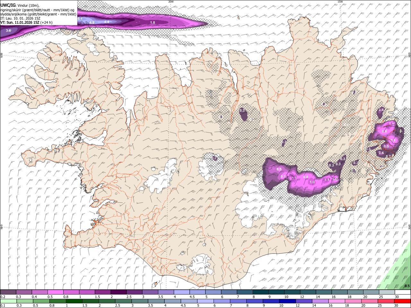Click the 'IT: Lau. 10. 01. 2026 15Z' line
Image resolution: width=411 pixels, height=308 pixels.
click(x=20, y=18)
